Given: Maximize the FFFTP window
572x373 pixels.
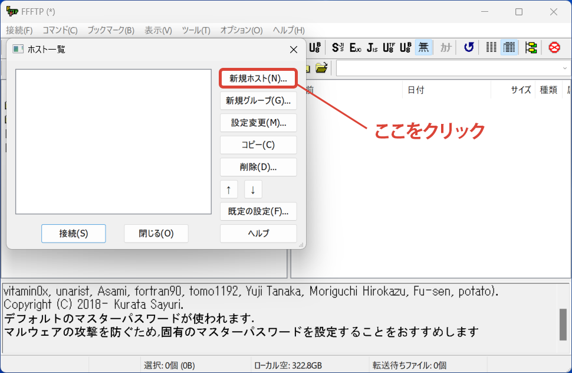Looking at the screenshot, I should (x=519, y=12).
